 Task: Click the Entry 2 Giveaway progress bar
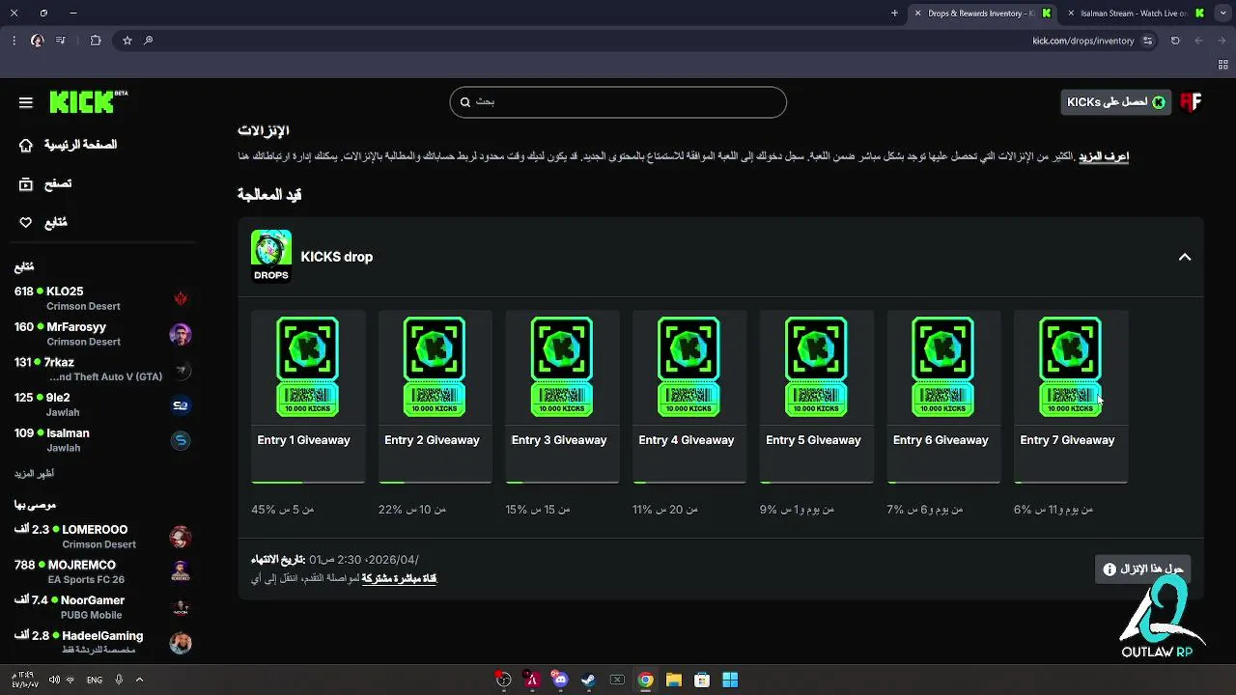[x=435, y=481]
